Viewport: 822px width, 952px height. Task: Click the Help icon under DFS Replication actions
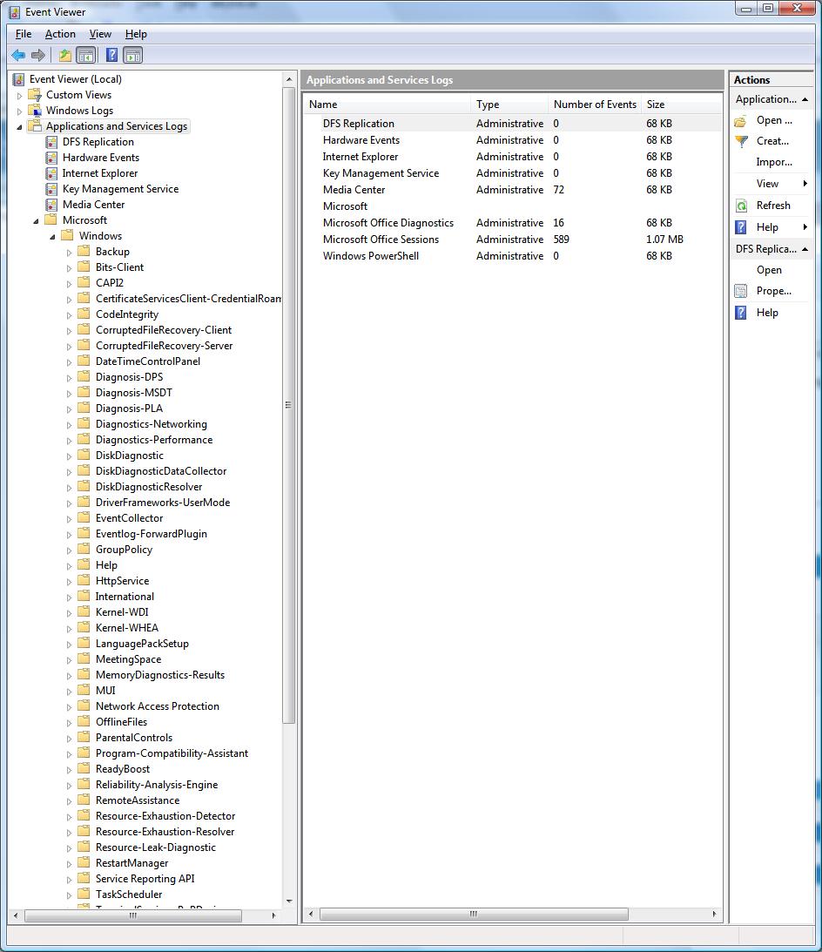(741, 313)
